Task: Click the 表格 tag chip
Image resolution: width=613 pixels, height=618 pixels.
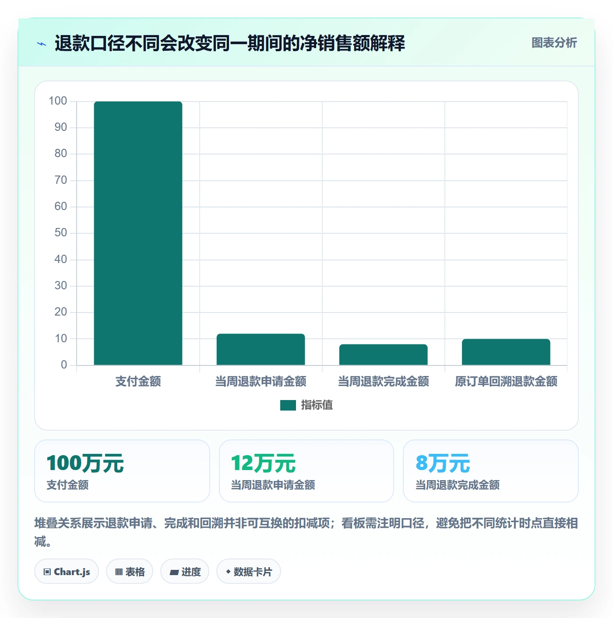Action: 130,571
